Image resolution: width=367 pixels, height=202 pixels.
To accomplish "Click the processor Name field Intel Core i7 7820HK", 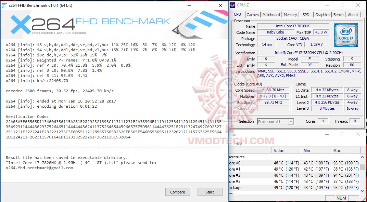I will 293,26.
